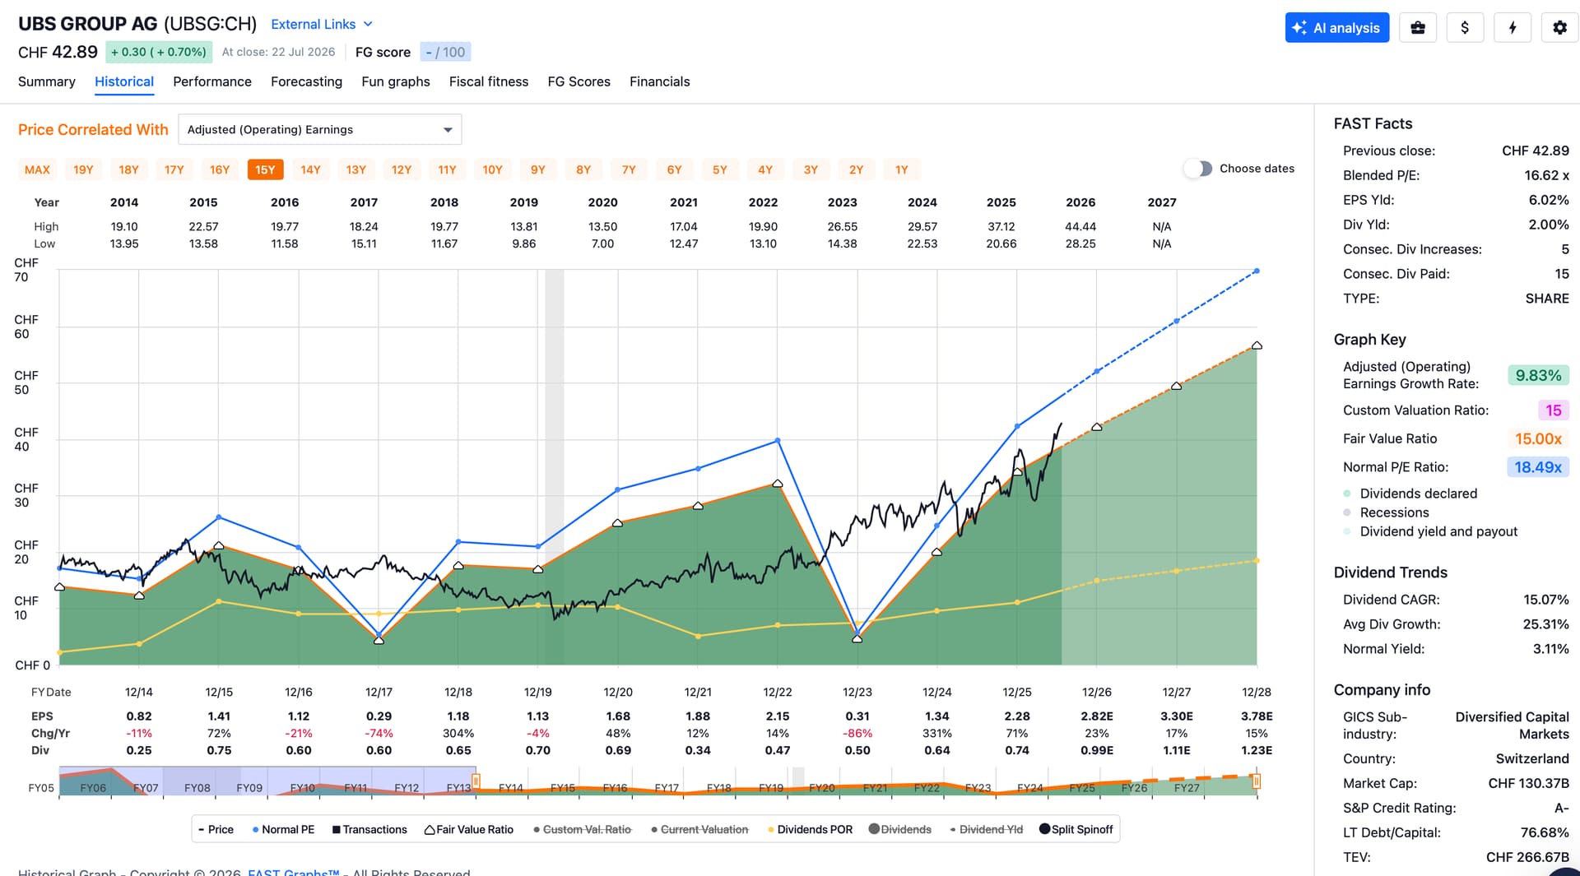Click FY08 on the timeline navigator
Image resolution: width=1580 pixels, height=876 pixels.
(197, 788)
